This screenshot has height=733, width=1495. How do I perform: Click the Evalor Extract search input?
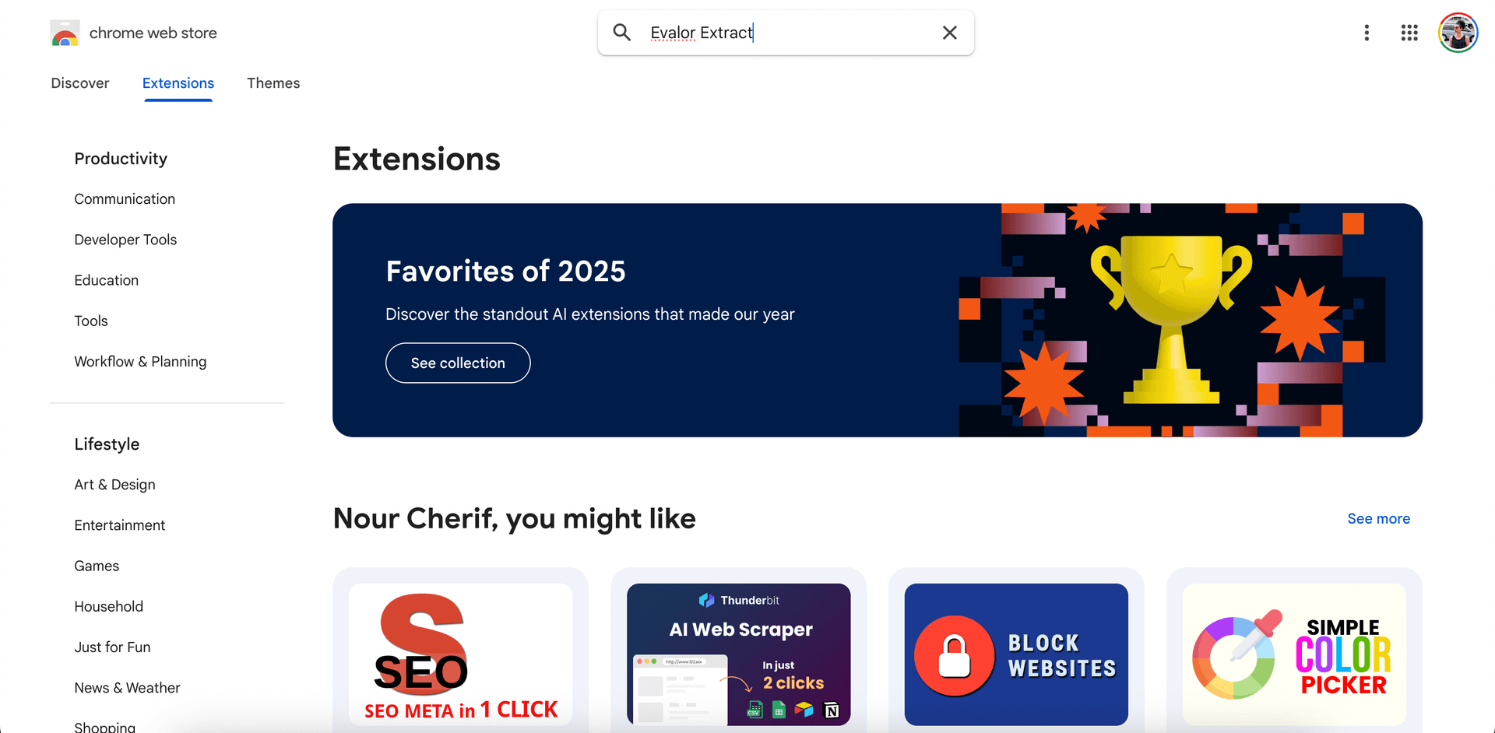[786, 33]
